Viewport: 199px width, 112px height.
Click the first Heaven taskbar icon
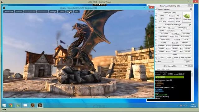[x=32, y=105]
